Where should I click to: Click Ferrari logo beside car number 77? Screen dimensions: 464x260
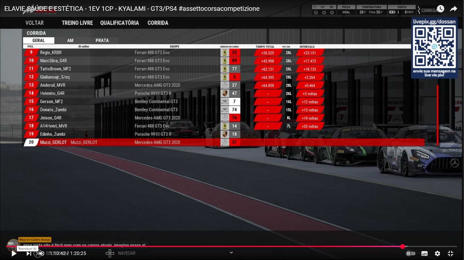pyautogui.click(x=225, y=69)
